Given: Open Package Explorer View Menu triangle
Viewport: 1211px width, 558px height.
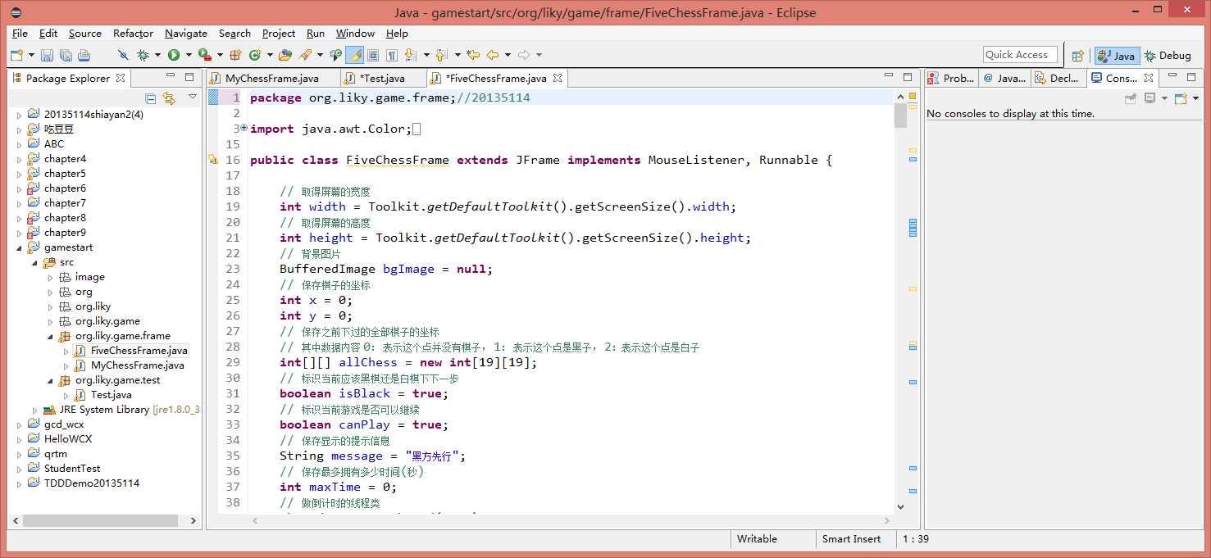Looking at the screenshot, I should [x=193, y=98].
